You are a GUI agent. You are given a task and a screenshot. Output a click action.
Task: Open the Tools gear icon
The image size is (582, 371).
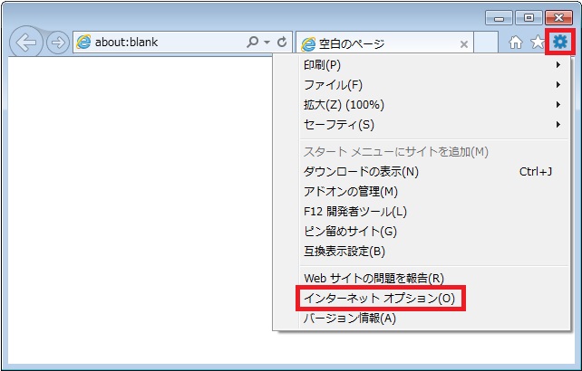tap(560, 42)
